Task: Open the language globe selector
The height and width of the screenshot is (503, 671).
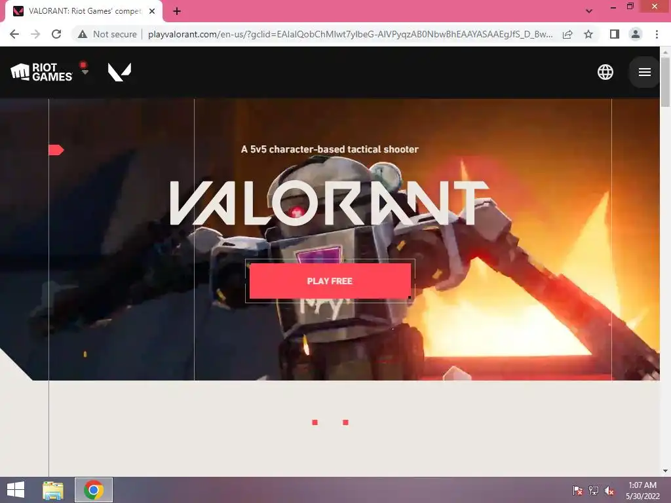Action: [605, 72]
